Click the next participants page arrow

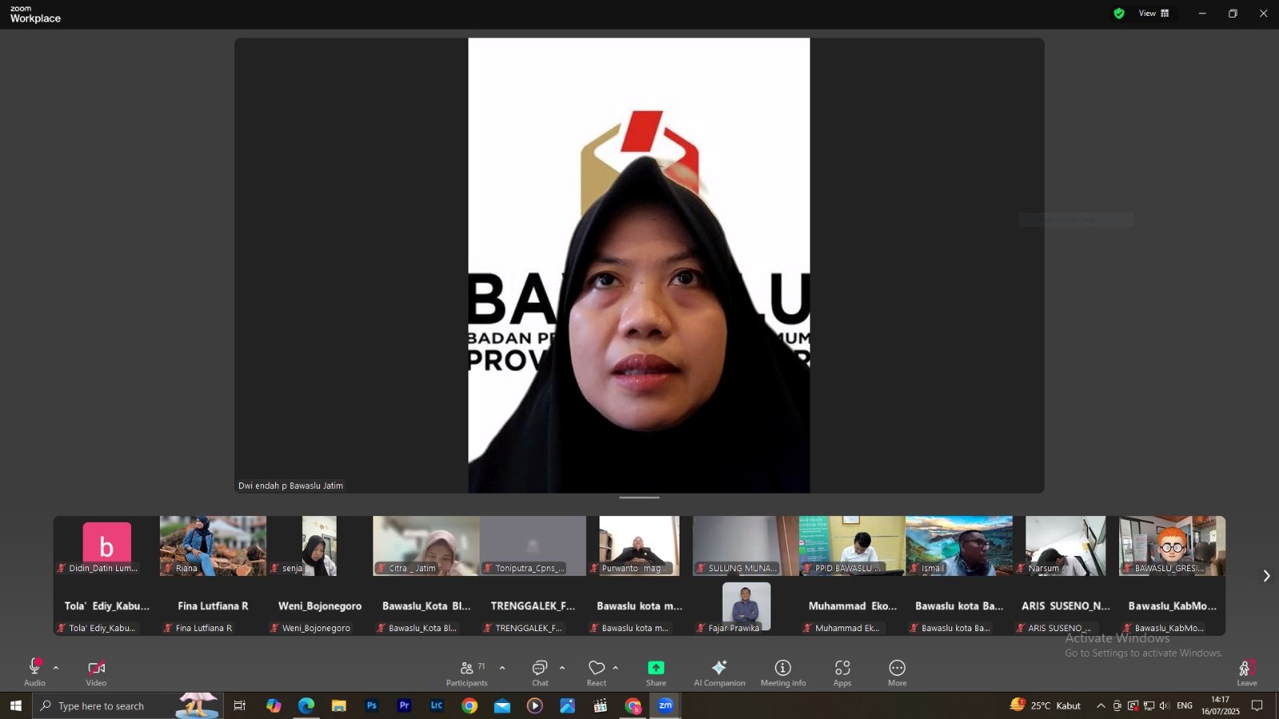(x=1266, y=575)
